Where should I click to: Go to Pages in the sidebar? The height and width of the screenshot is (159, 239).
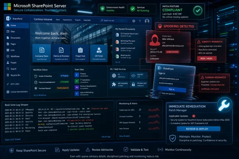click(x=11, y=44)
